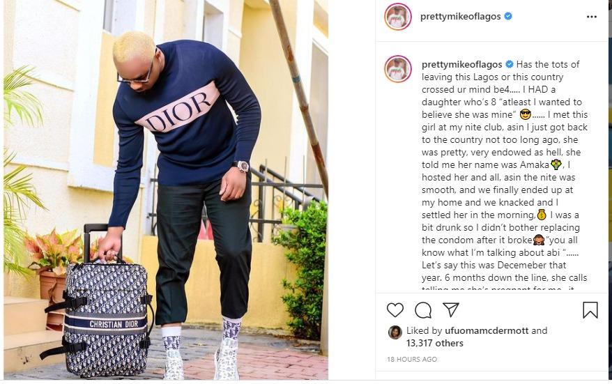Click the verified badge in the caption
612x384 pixels.
(x=510, y=64)
